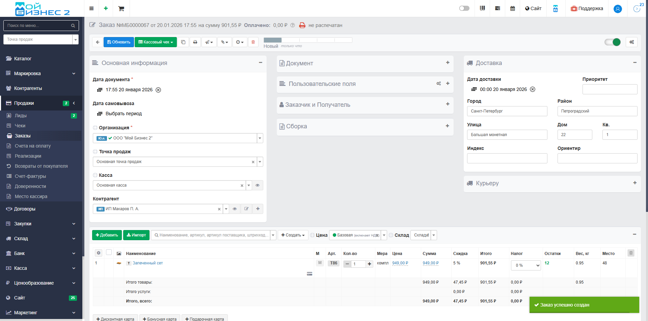Print the order using printer icon

[195, 42]
